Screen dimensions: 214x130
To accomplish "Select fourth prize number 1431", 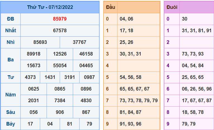I will click(50, 77).
